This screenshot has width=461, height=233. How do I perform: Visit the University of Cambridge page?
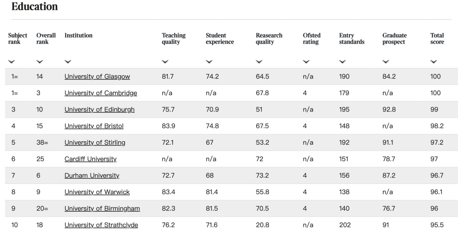pos(101,93)
